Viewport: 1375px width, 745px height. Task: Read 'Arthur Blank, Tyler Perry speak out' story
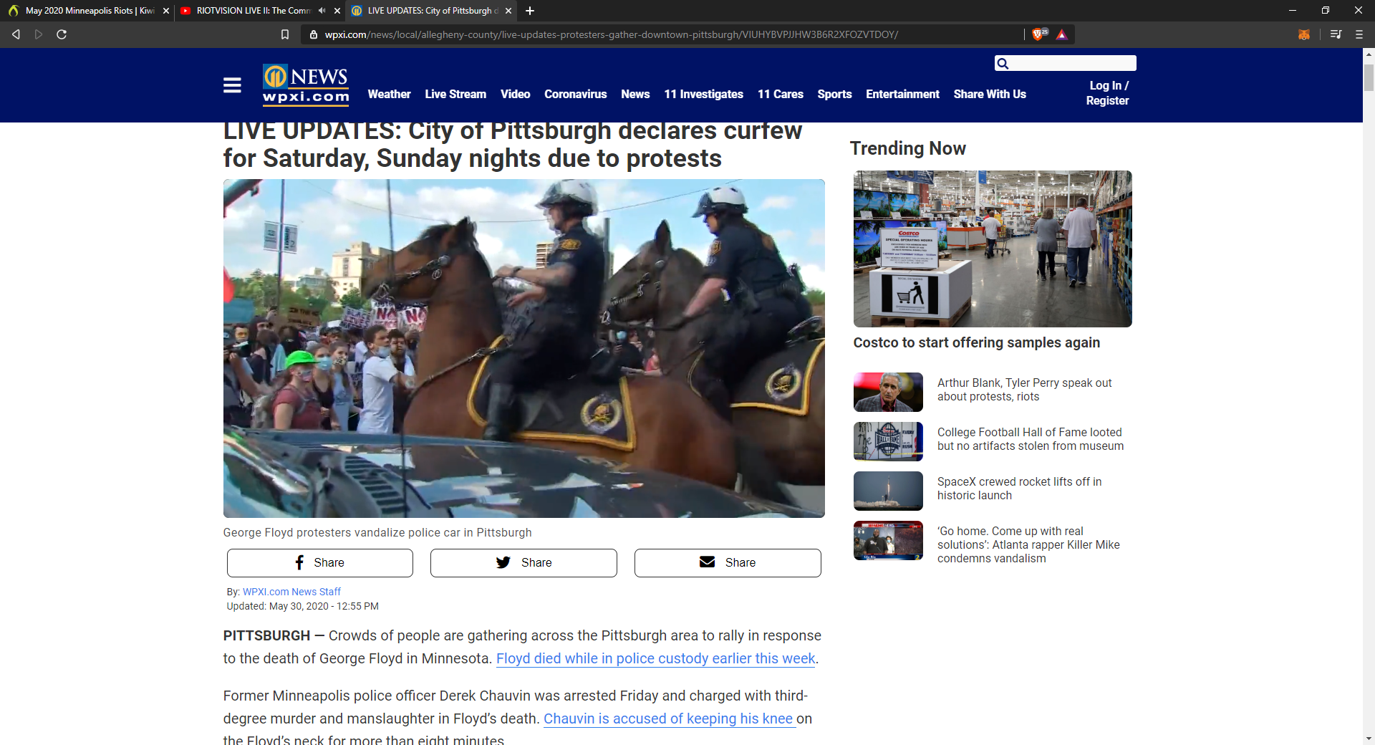[1025, 390]
